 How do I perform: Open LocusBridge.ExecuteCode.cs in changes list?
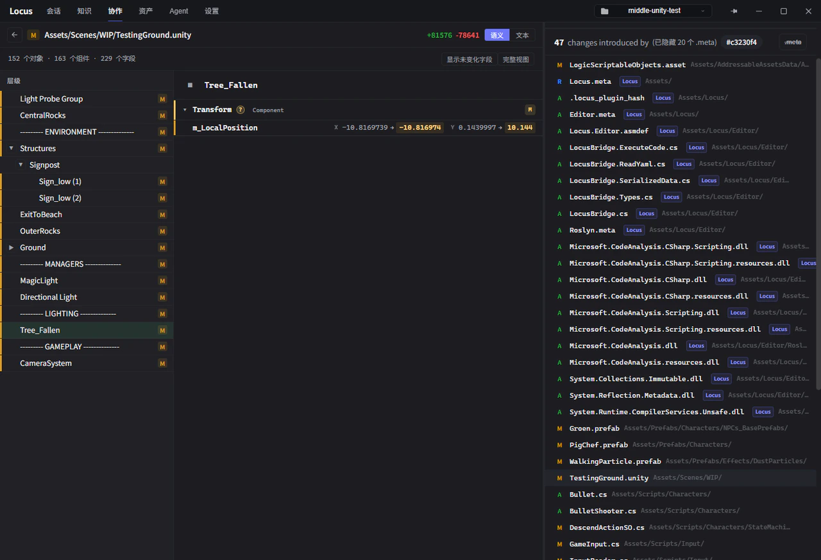coord(680,147)
